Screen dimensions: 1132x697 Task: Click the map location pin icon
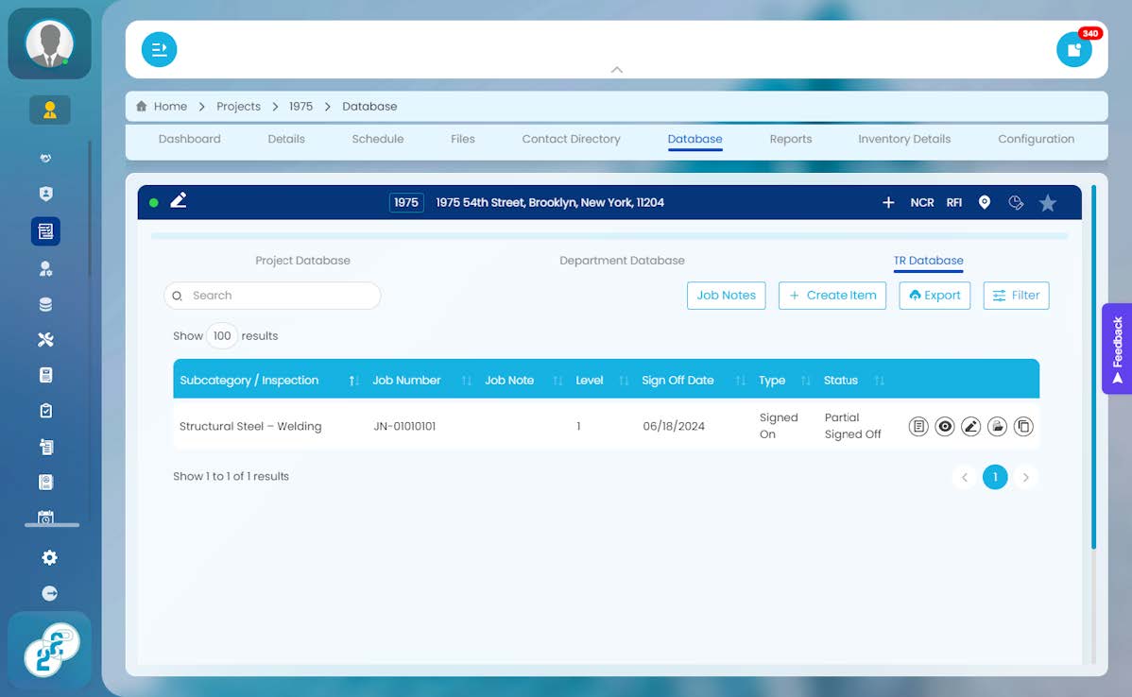coord(984,203)
